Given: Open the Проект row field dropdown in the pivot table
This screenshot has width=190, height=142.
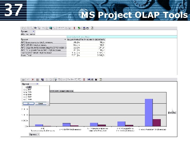Looking at the screenshot, I should 65,39.
